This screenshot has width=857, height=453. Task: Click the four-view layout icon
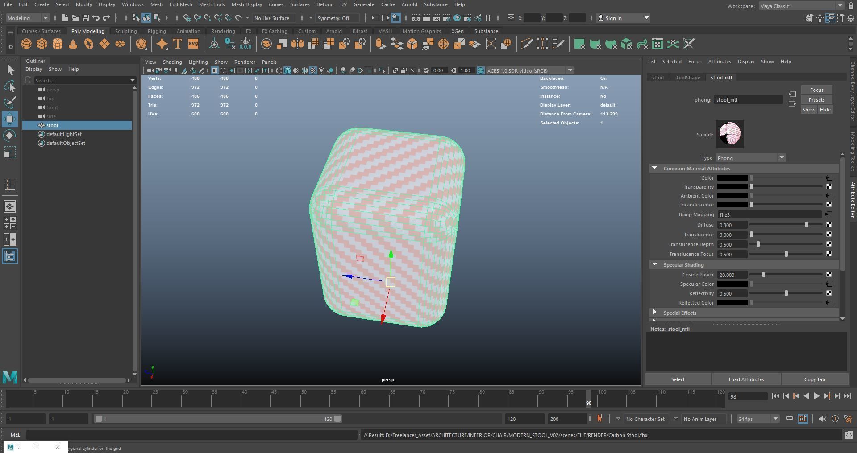(x=10, y=223)
